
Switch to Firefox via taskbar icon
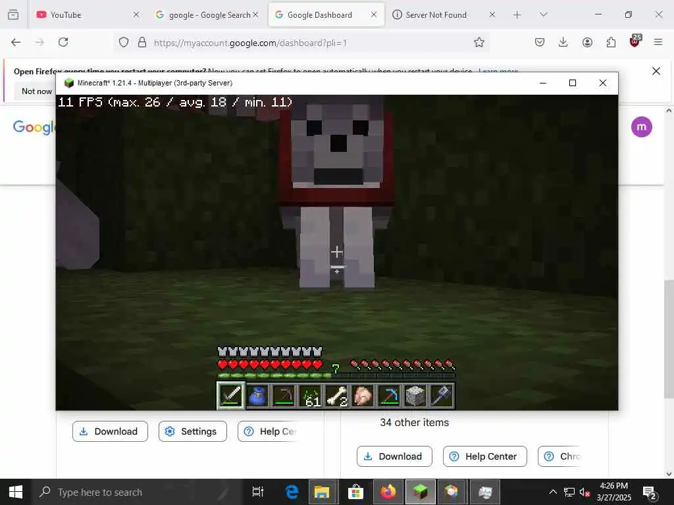[x=388, y=492]
